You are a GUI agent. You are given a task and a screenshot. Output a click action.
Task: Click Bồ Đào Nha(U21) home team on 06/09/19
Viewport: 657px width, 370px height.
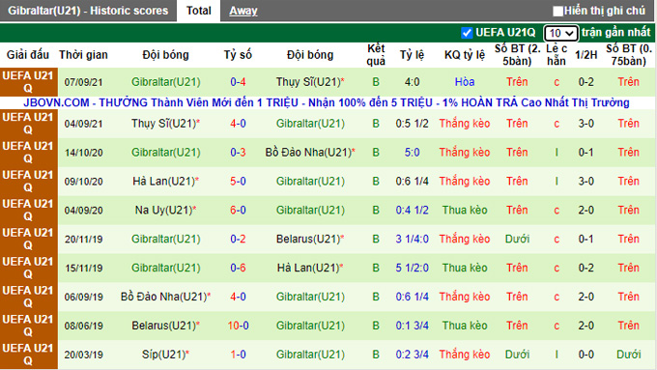pyautogui.click(x=165, y=297)
